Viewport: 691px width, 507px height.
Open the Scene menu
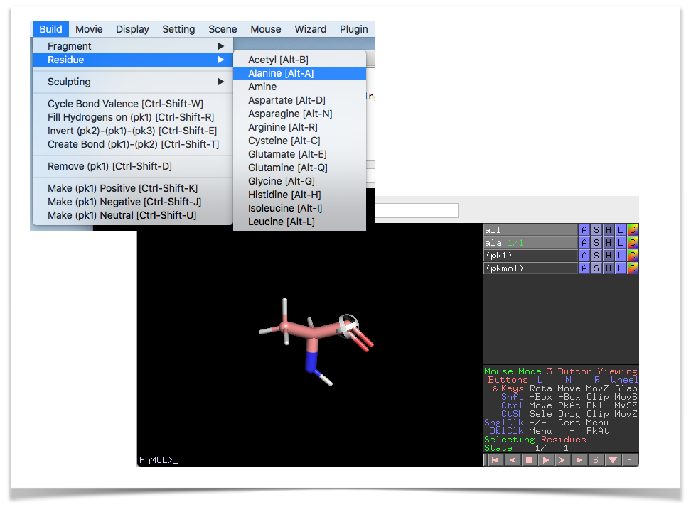tap(223, 30)
